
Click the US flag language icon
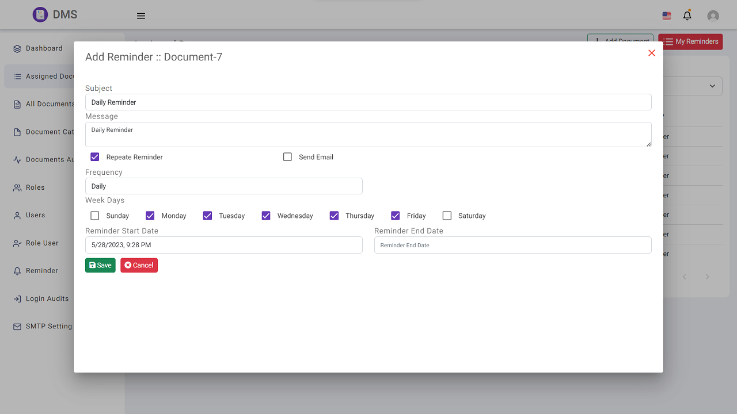pos(667,16)
